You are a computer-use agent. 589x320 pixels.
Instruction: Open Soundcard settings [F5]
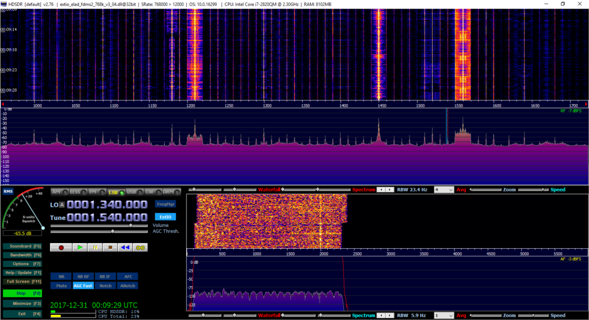(x=22, y=246)
